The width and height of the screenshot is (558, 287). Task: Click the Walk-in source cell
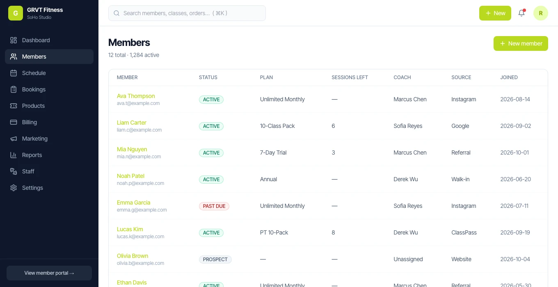pyautogui.click(x=460, y=179)
